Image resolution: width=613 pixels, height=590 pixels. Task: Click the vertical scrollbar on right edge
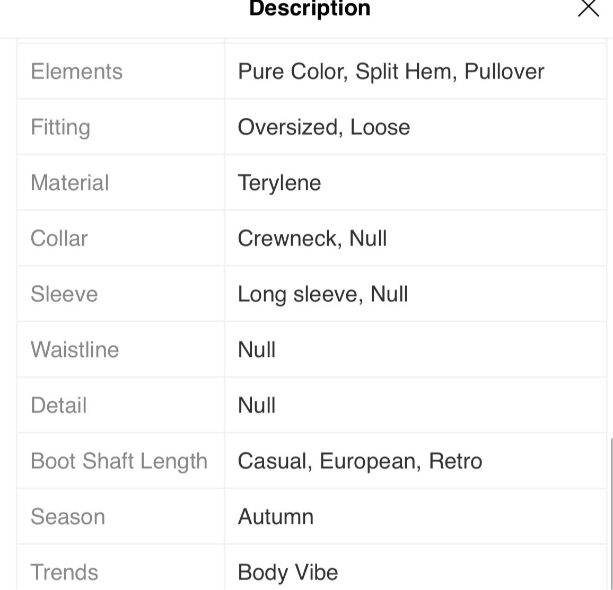tap(611, 514)
